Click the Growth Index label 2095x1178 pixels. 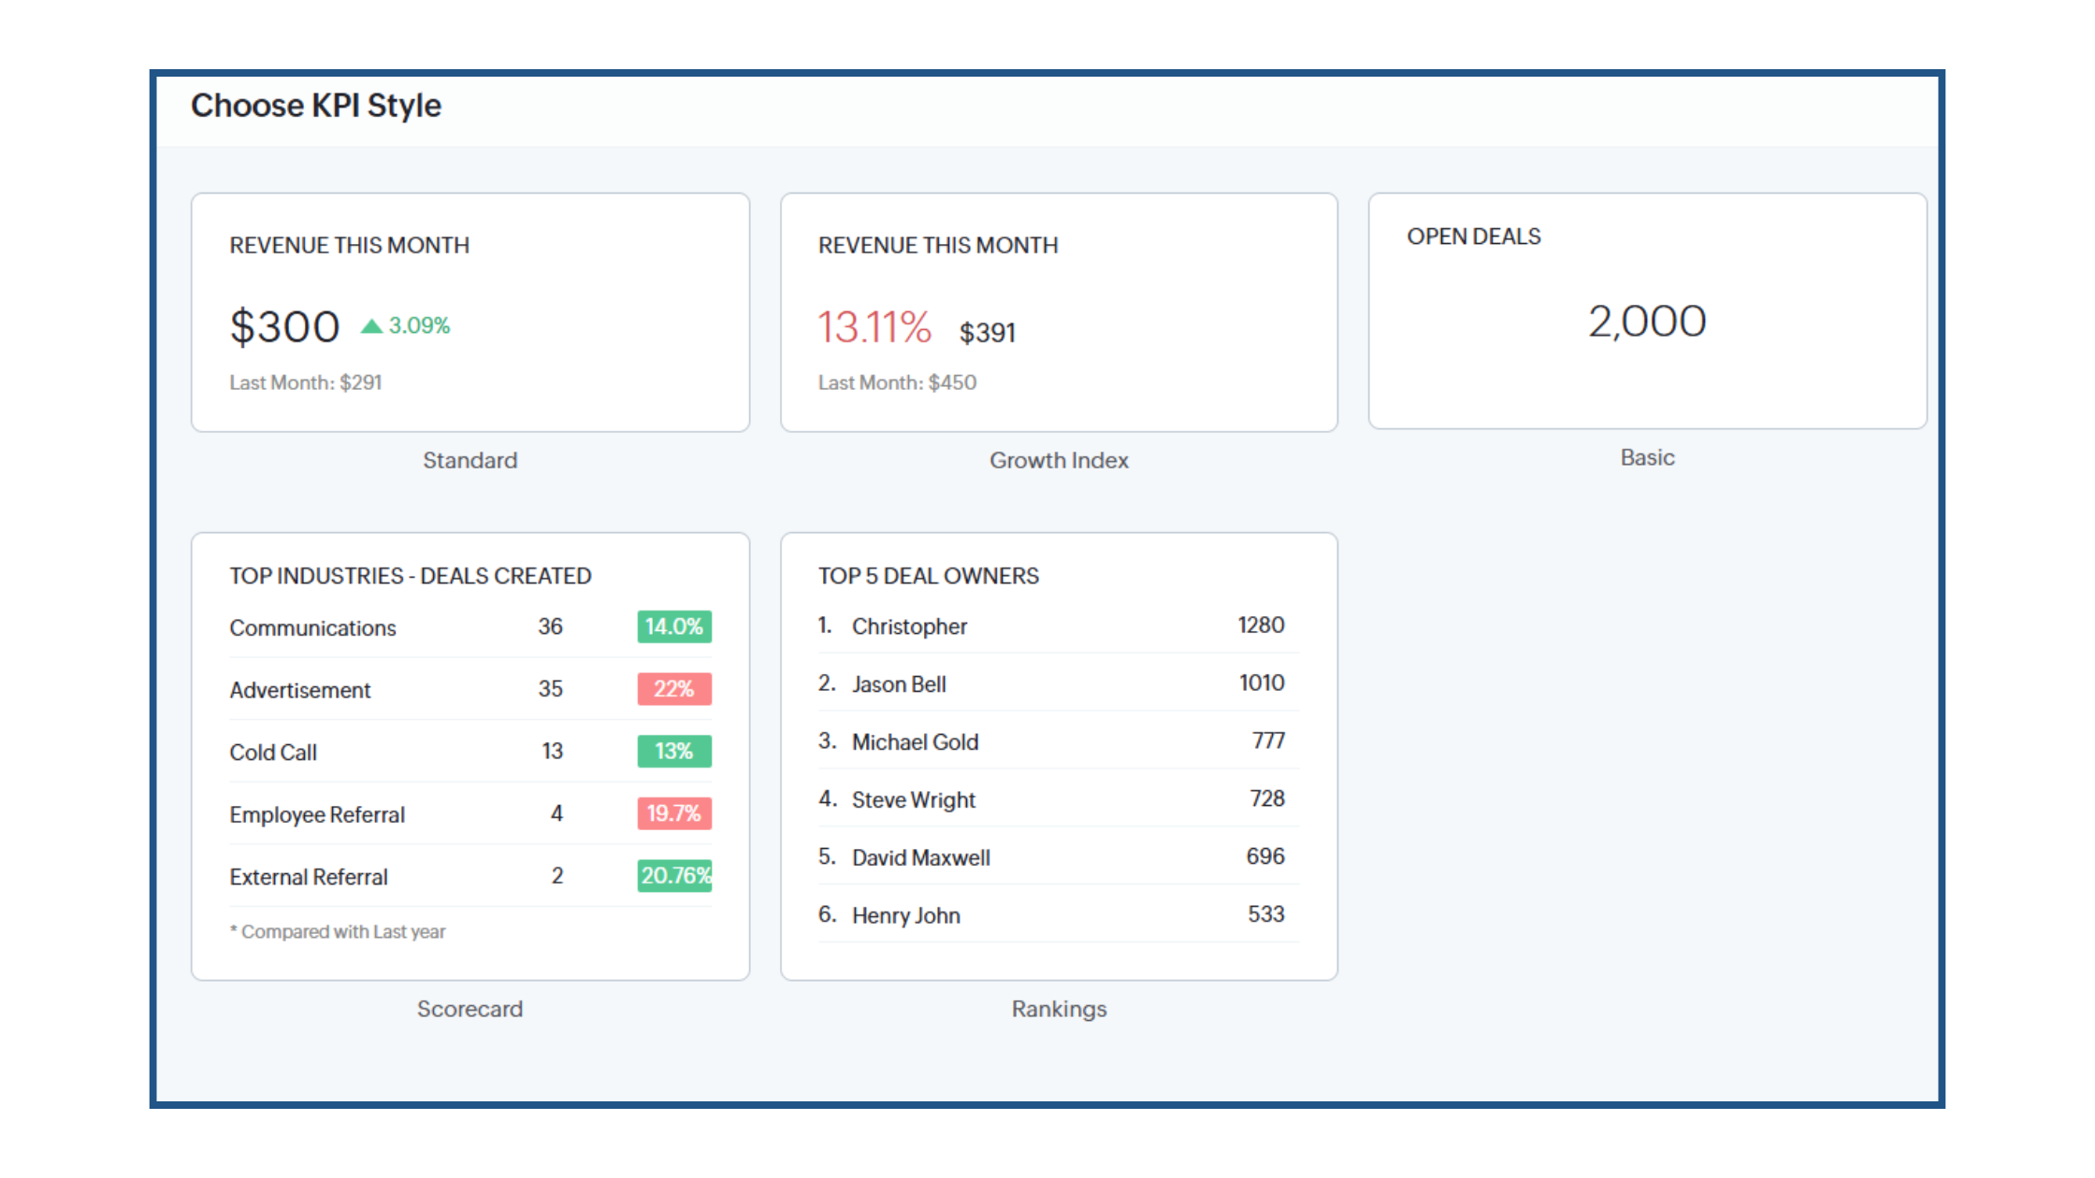click(x=1059, y=460)
